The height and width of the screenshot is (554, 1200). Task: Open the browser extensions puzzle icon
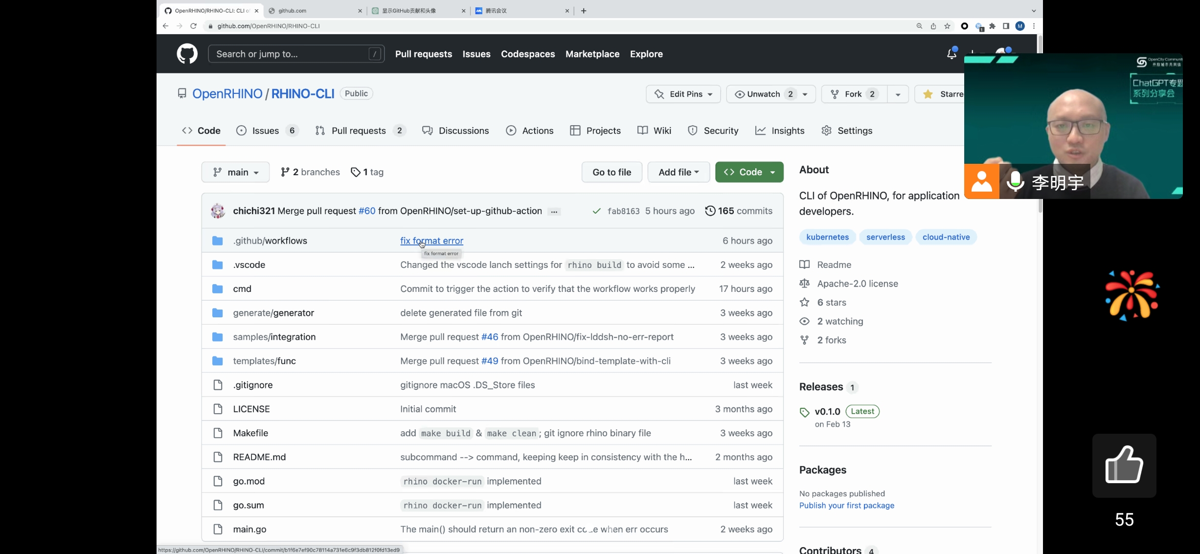[x=992, y=26]
